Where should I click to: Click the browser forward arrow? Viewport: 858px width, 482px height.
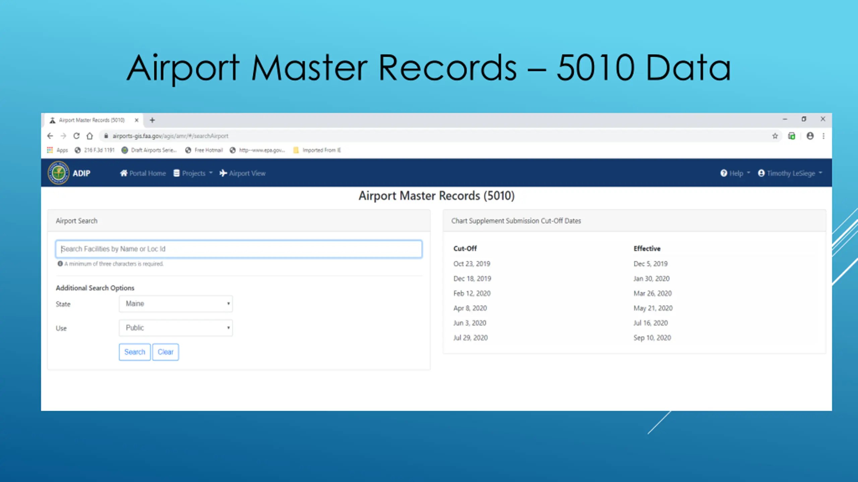pyautogui.click(x=63, y=136)
